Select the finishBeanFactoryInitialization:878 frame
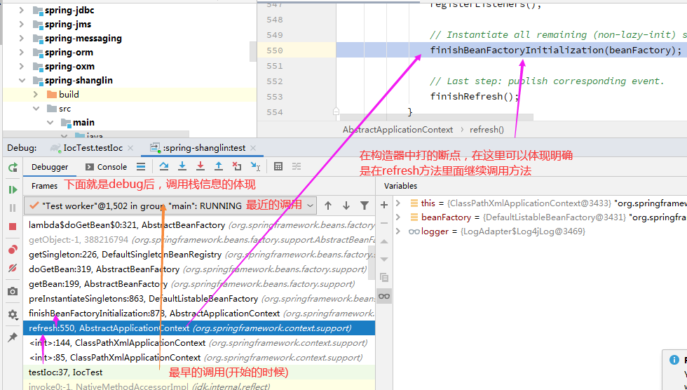Viewport: 687px width, 390px height. click(x=199, y=314)
